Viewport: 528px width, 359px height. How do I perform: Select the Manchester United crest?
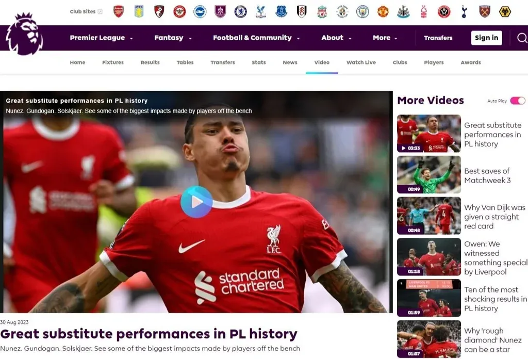[383, 11]
